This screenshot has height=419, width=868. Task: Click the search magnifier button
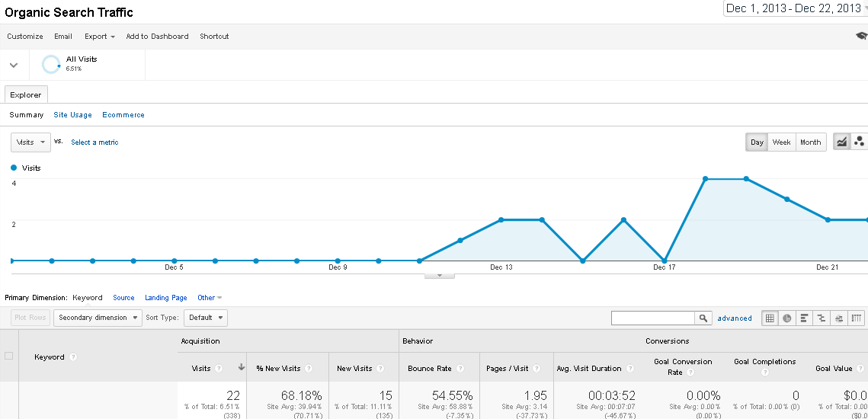coord(703,318)
